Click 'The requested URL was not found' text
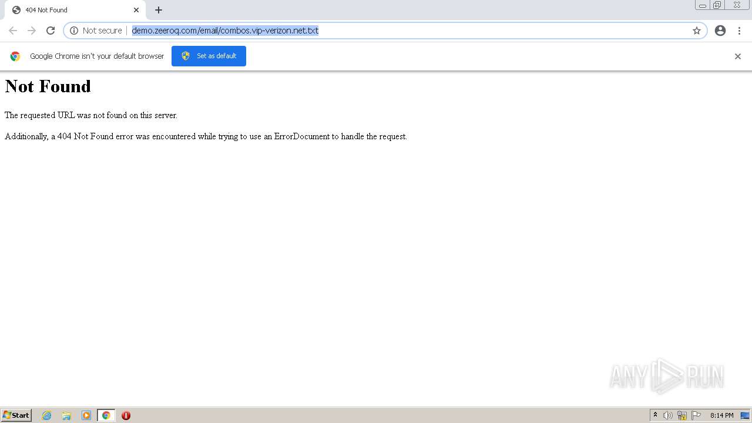Image resolution: width=752 pixels, height=423 pixels. 91,115
